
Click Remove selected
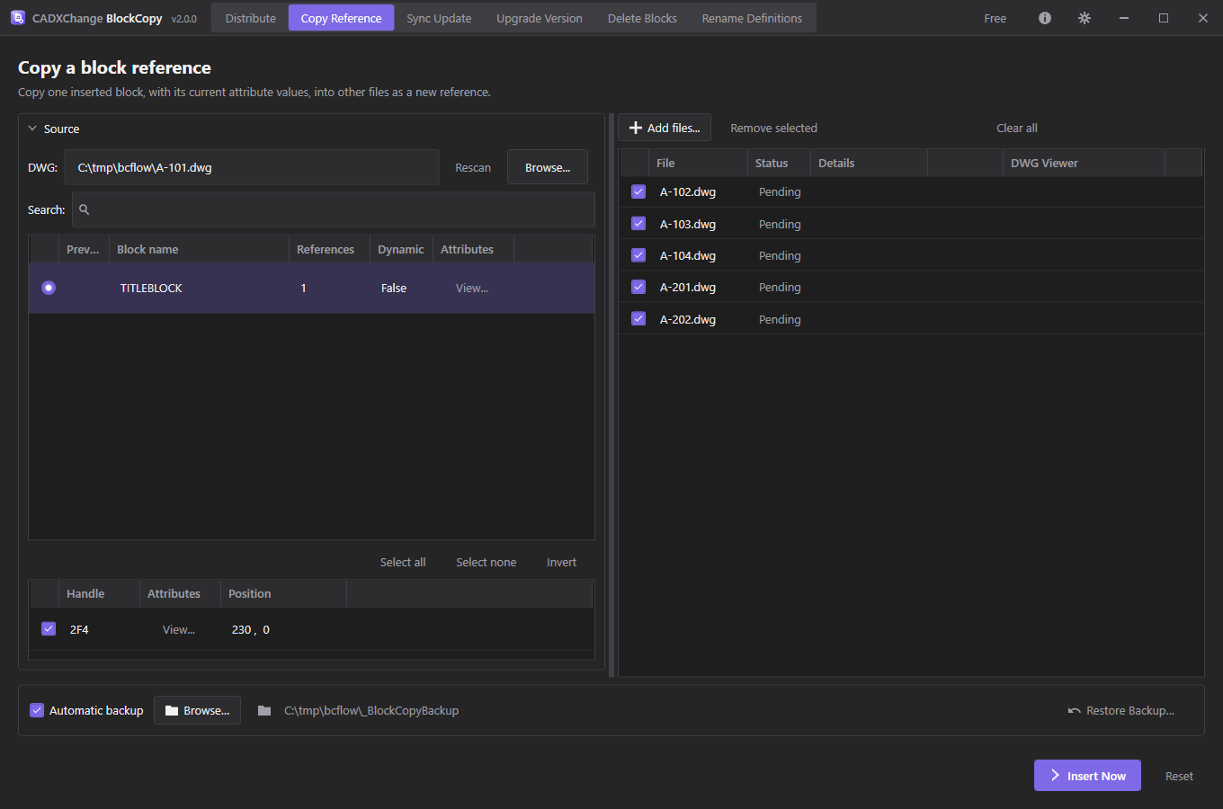tap(773, 128)
